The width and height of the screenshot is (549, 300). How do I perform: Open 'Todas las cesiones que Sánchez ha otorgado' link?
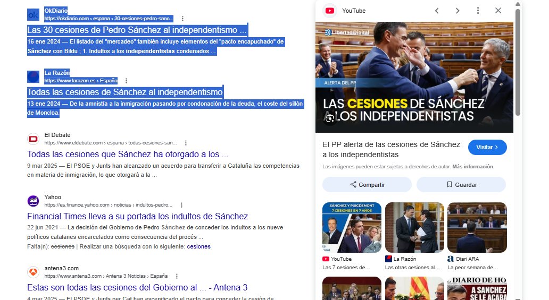click(128, 154)
